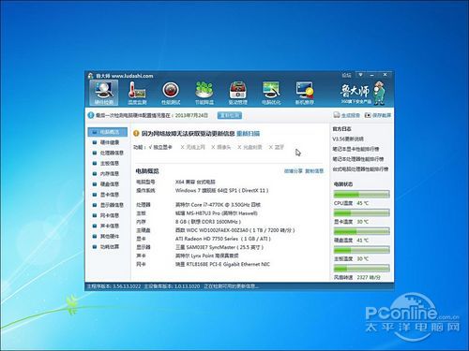Open the 硬件检测 hardware detection tool
This screenshot has height=351, width=469.
[x=104, y=93]
